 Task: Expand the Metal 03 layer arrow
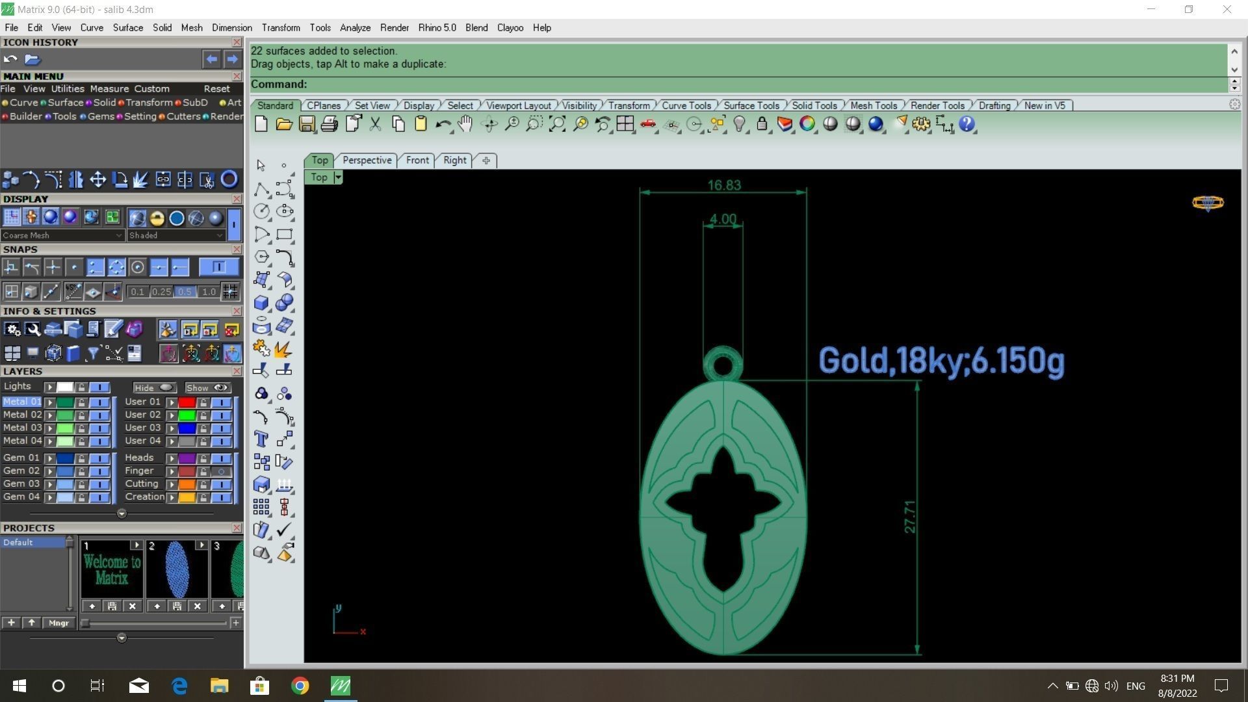pyautogui.click(x=50, y=428)
